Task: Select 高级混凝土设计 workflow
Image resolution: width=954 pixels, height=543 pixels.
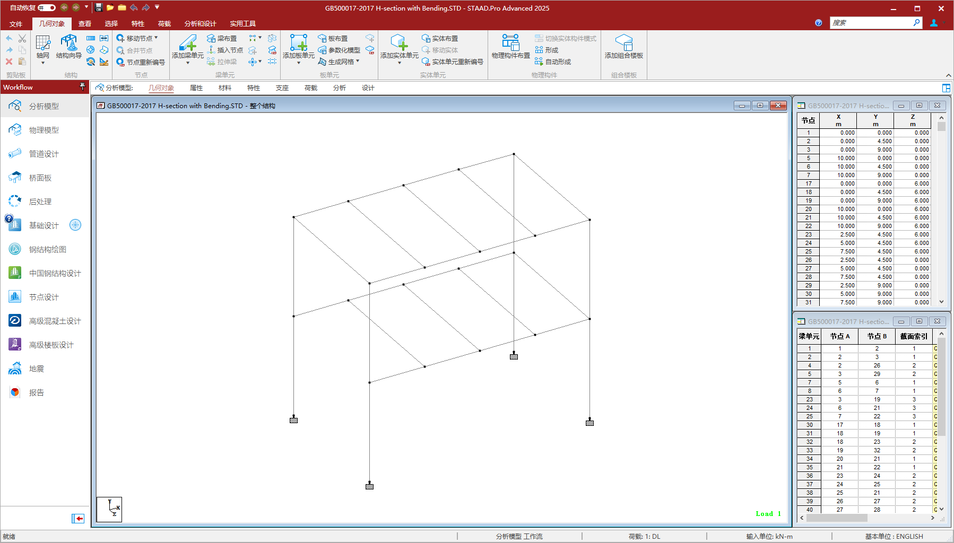Action: coord(45,321)
